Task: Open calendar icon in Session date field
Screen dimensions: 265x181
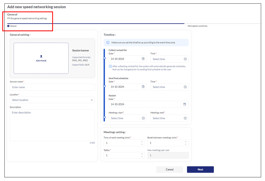Action: click(x=185, y=104)
